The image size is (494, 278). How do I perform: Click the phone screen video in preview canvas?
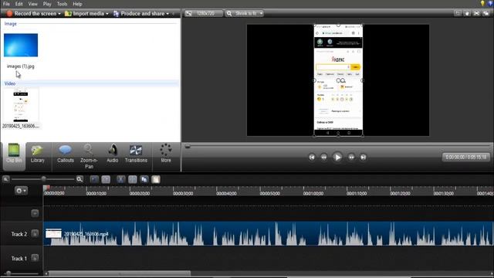[338, 80]
